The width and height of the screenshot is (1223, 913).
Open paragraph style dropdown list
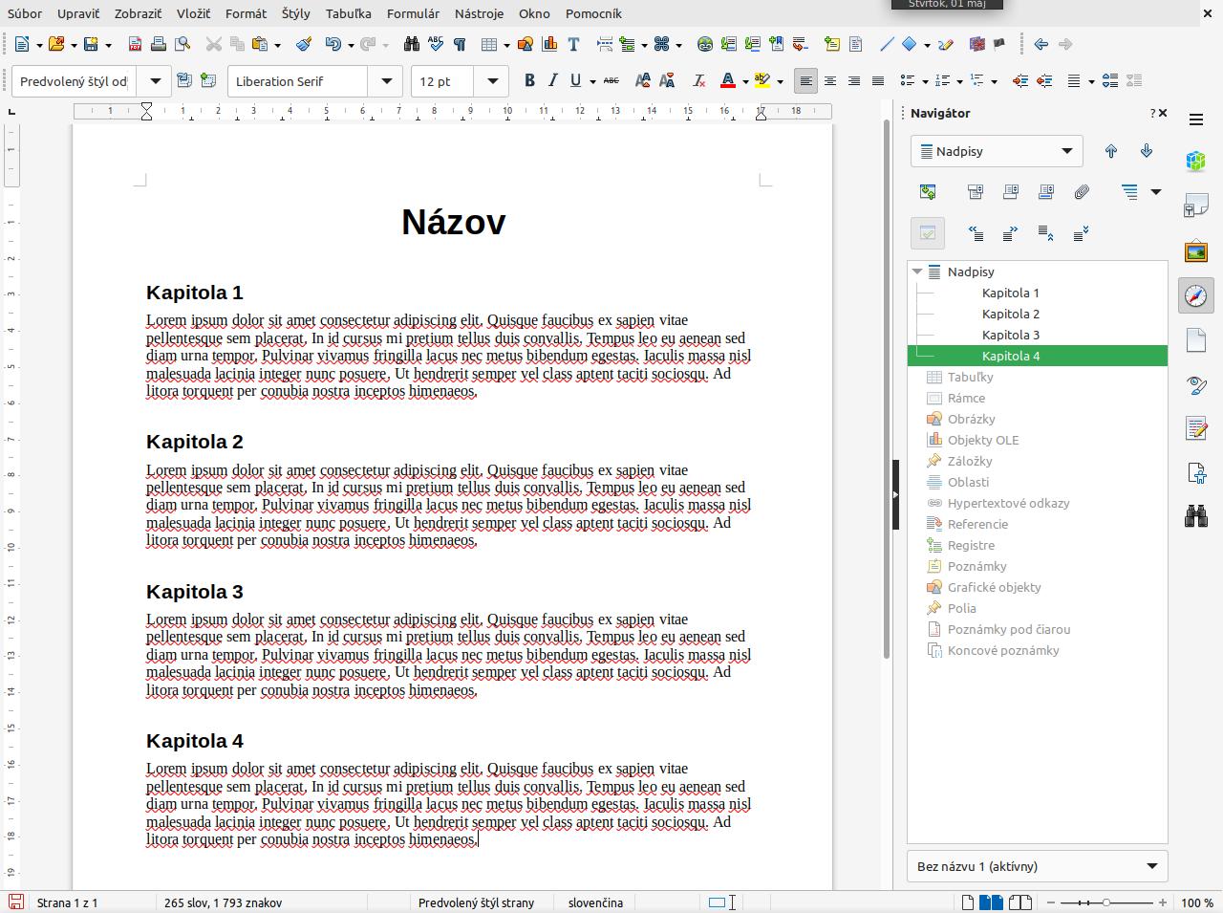point(155,81)
